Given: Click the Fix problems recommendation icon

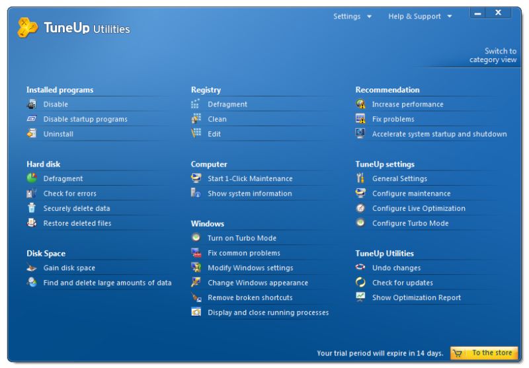Looking at the screenshot, I should pos(360,119).
